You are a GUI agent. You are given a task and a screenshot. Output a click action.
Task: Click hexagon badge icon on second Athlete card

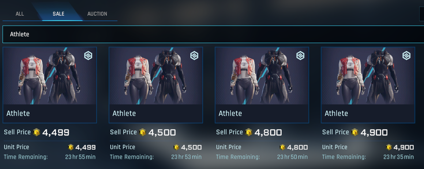pyautogui.click(x=194, y=56)
